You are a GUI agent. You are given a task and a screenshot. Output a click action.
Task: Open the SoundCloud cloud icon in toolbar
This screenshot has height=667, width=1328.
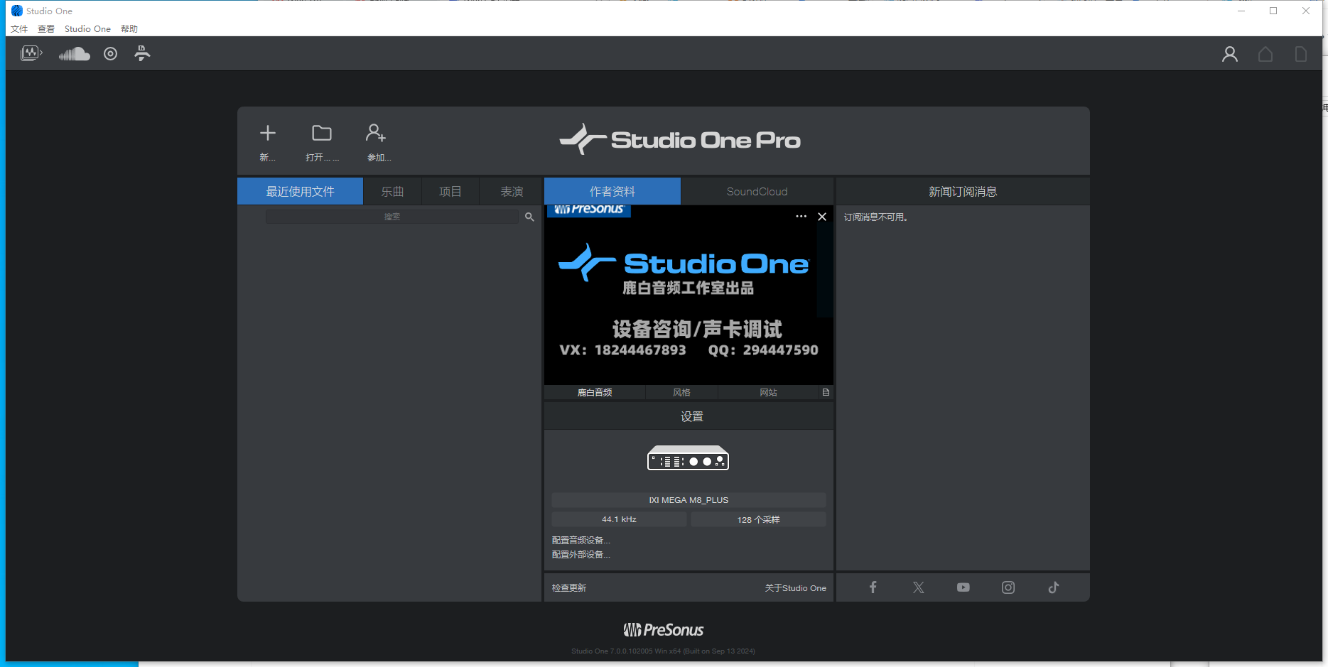(74, 53)
